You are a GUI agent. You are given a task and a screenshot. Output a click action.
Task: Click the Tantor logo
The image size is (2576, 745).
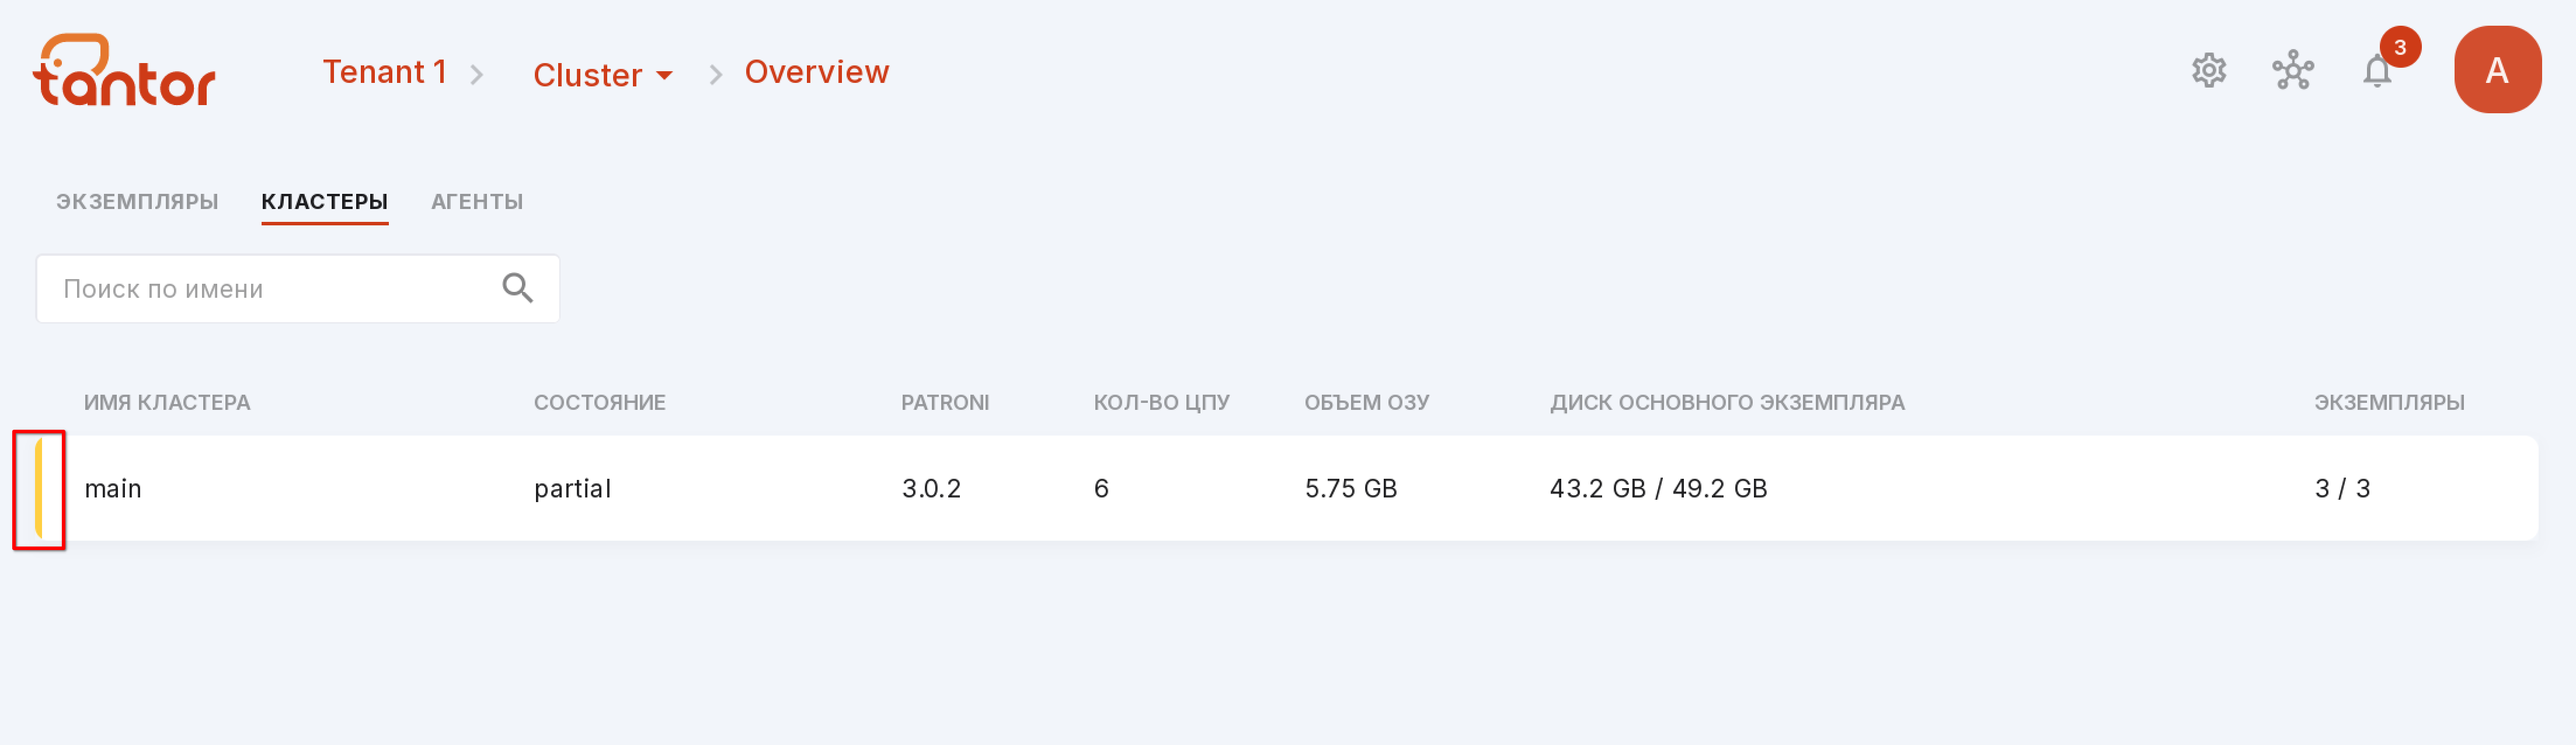124,70
